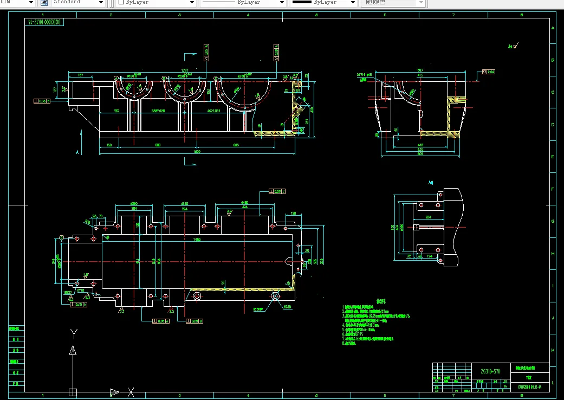Select the 0.04 flatness tolerance frame
564x400 pixels.
(x=489, y=72)
